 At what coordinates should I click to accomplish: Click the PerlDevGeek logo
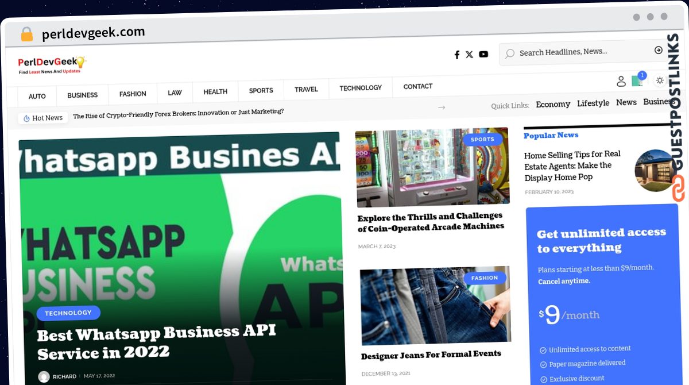point(52,65)
